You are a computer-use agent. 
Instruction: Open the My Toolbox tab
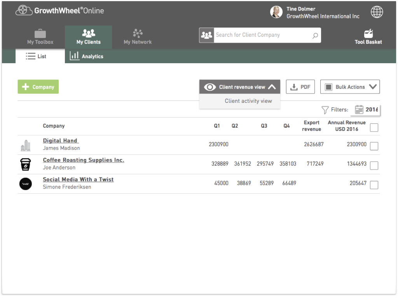pyautogui.click(x=40, y=37)
